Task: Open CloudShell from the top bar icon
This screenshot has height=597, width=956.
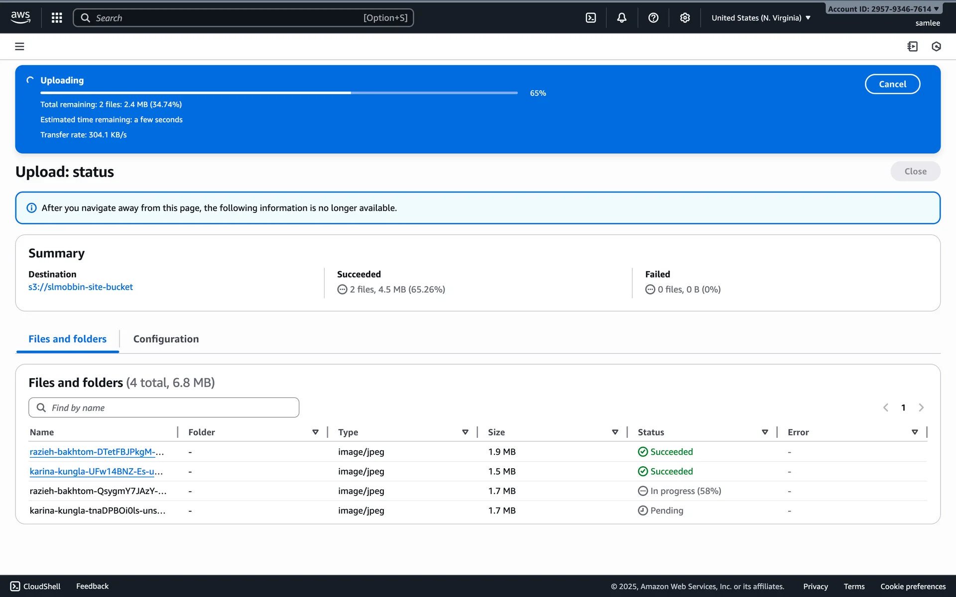Action: [591, 18]
